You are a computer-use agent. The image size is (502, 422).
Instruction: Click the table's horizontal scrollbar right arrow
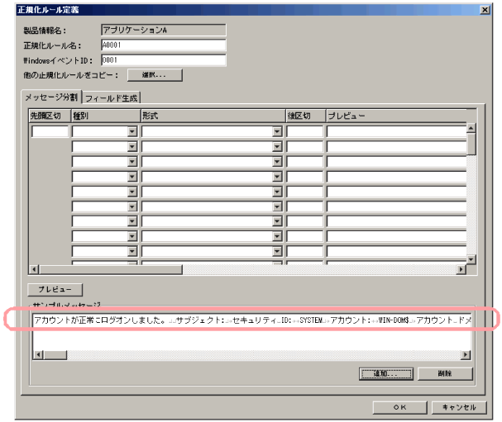460,269
